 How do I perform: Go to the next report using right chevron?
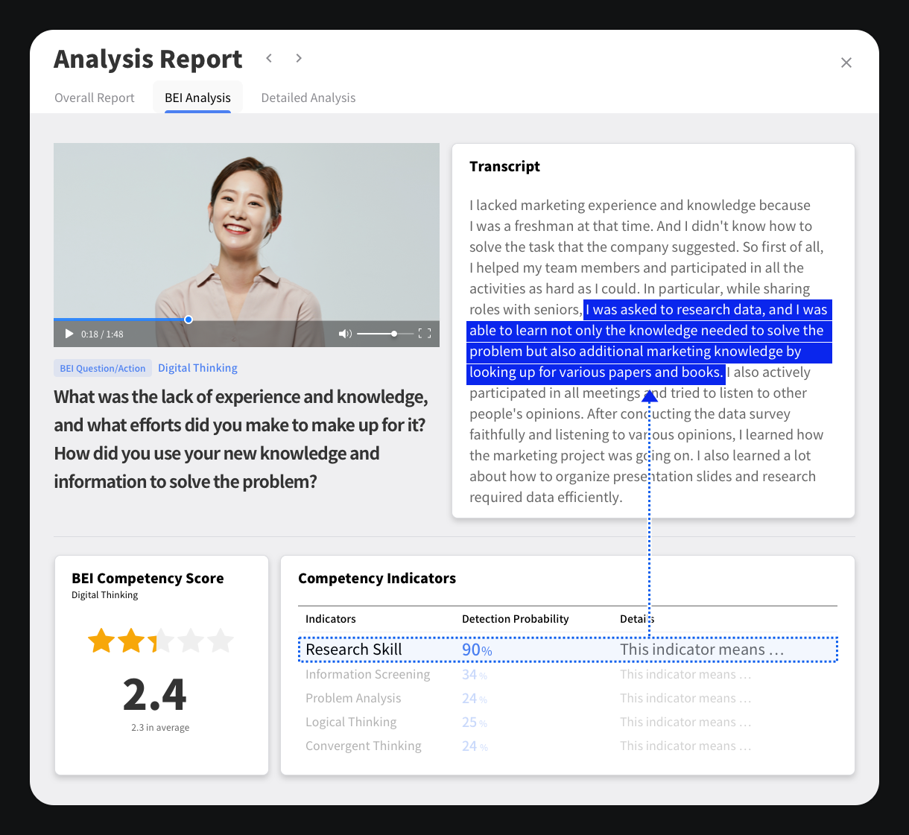tap(299, 58)
